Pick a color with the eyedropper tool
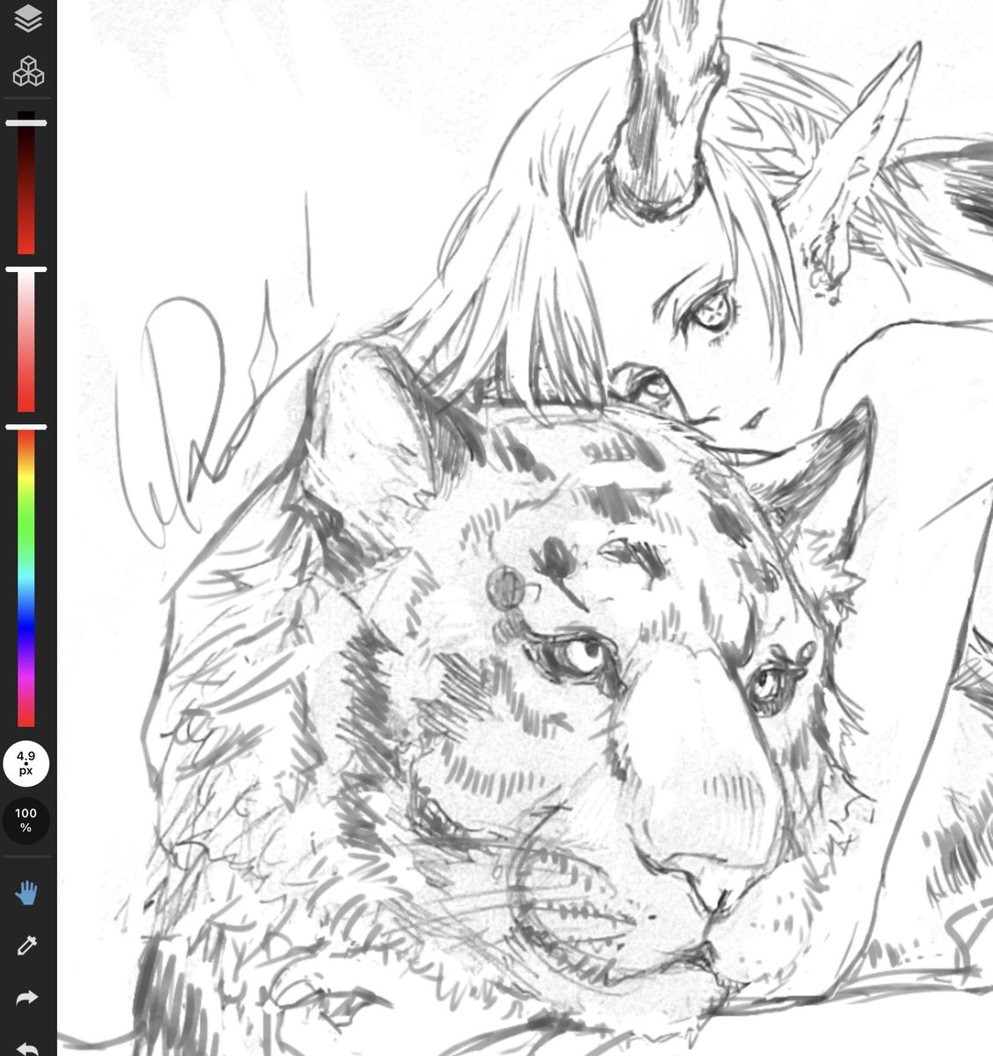The width and height of the screenshot is (993, 1056). pyautogui.click(x=26, y=946)
